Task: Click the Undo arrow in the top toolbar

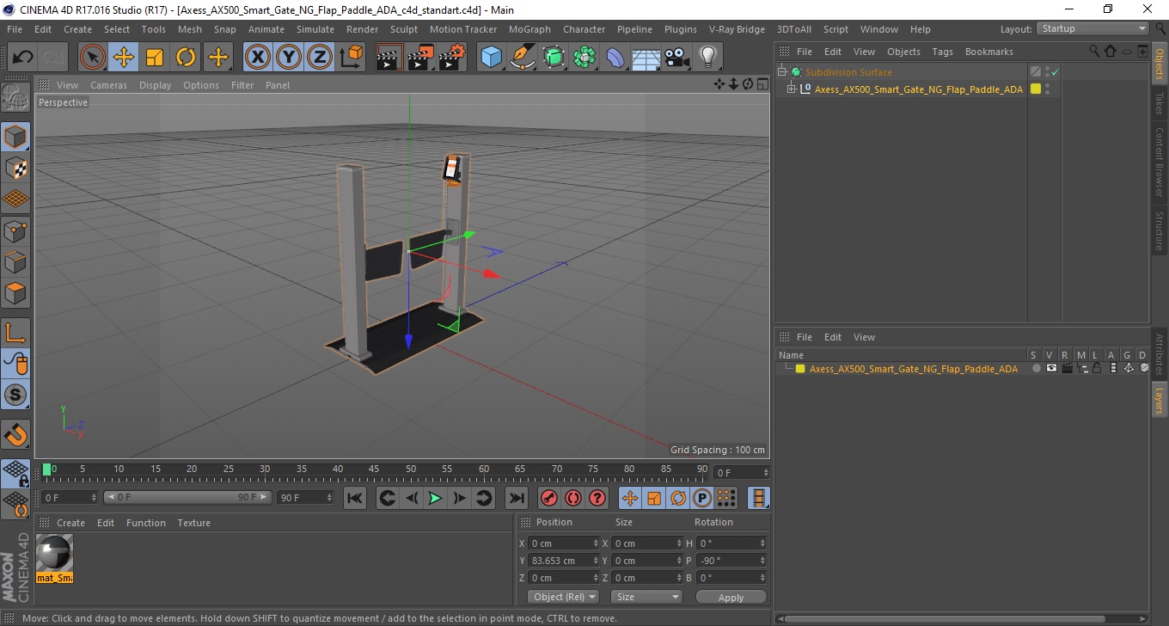Action: 22,58
